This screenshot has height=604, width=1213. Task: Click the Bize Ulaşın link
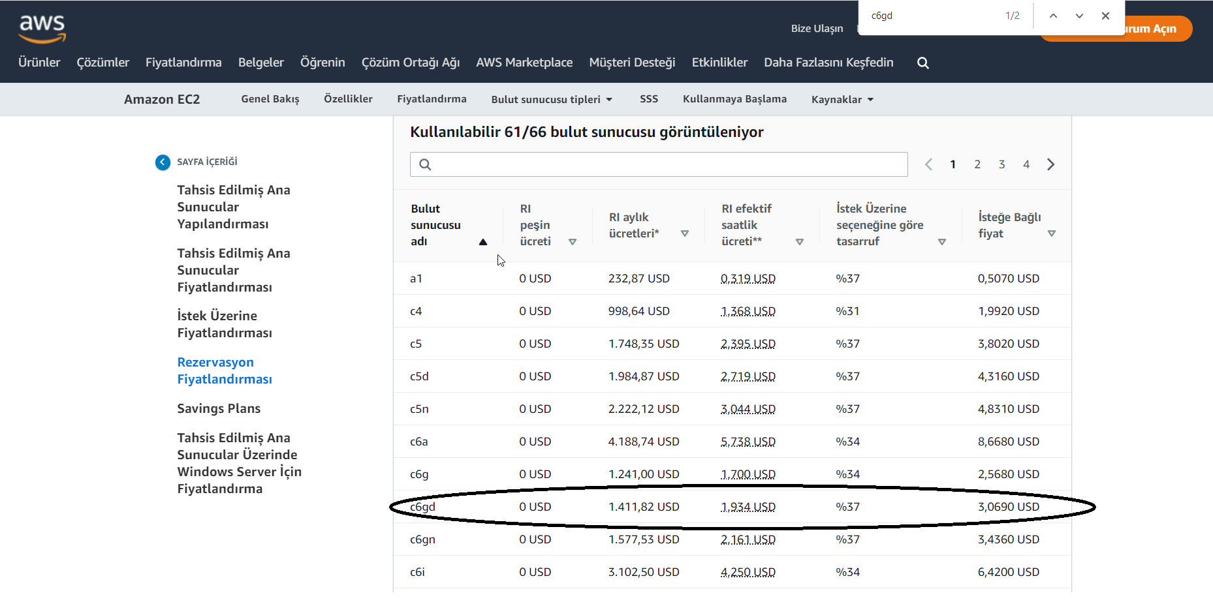(x=817, y=29)
